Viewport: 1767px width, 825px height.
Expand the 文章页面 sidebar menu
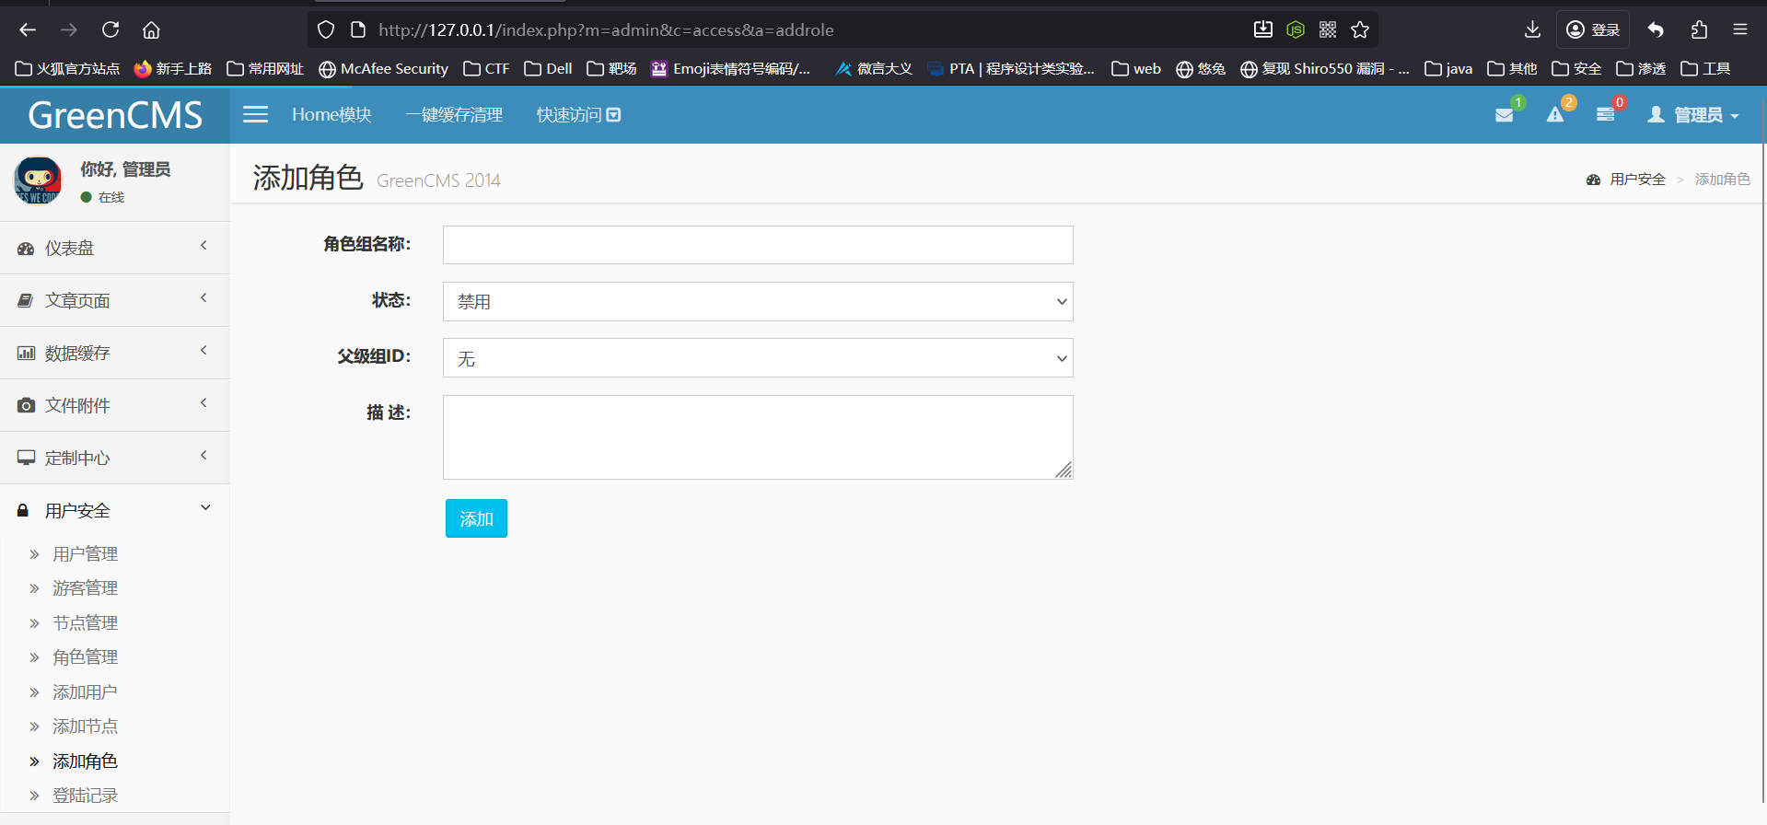tap(114, 300)
